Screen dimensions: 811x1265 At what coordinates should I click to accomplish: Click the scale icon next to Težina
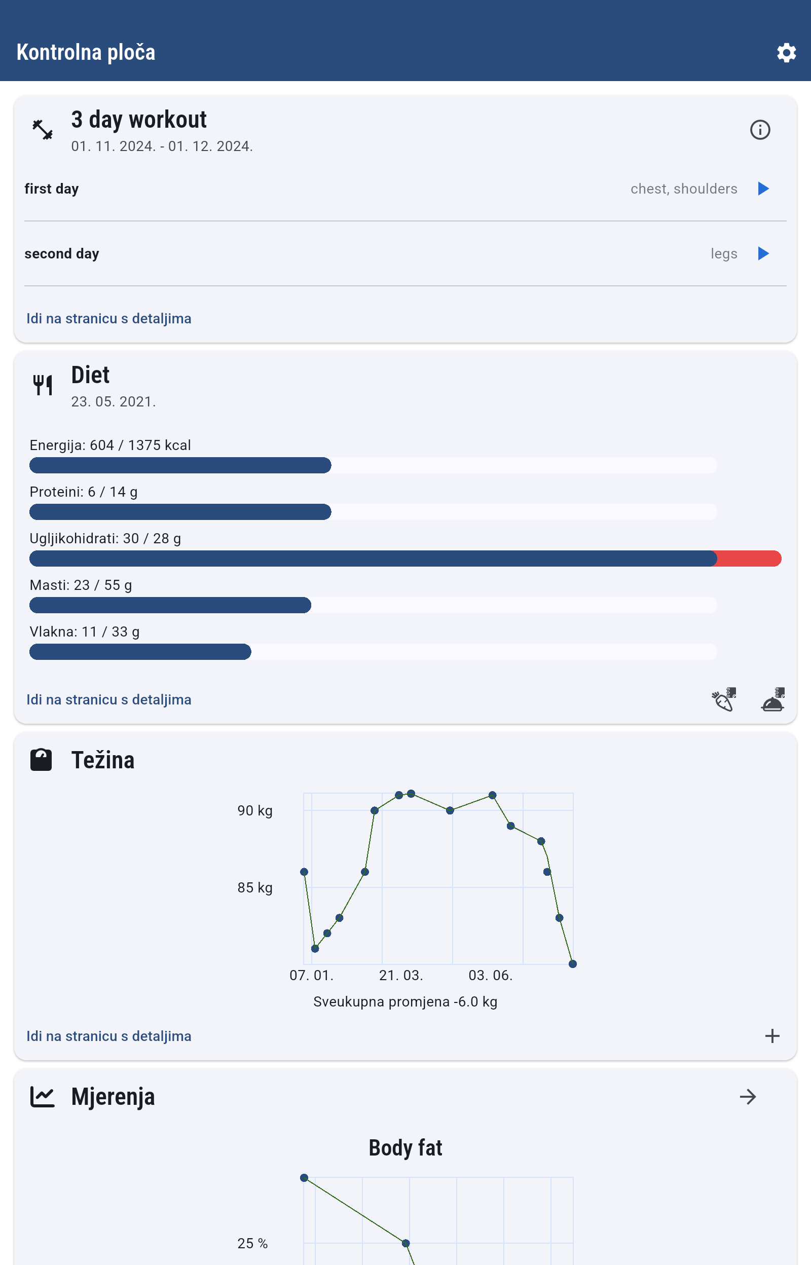(41, 760)
